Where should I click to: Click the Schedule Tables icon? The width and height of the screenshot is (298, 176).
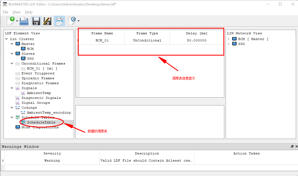click(18, 117)
